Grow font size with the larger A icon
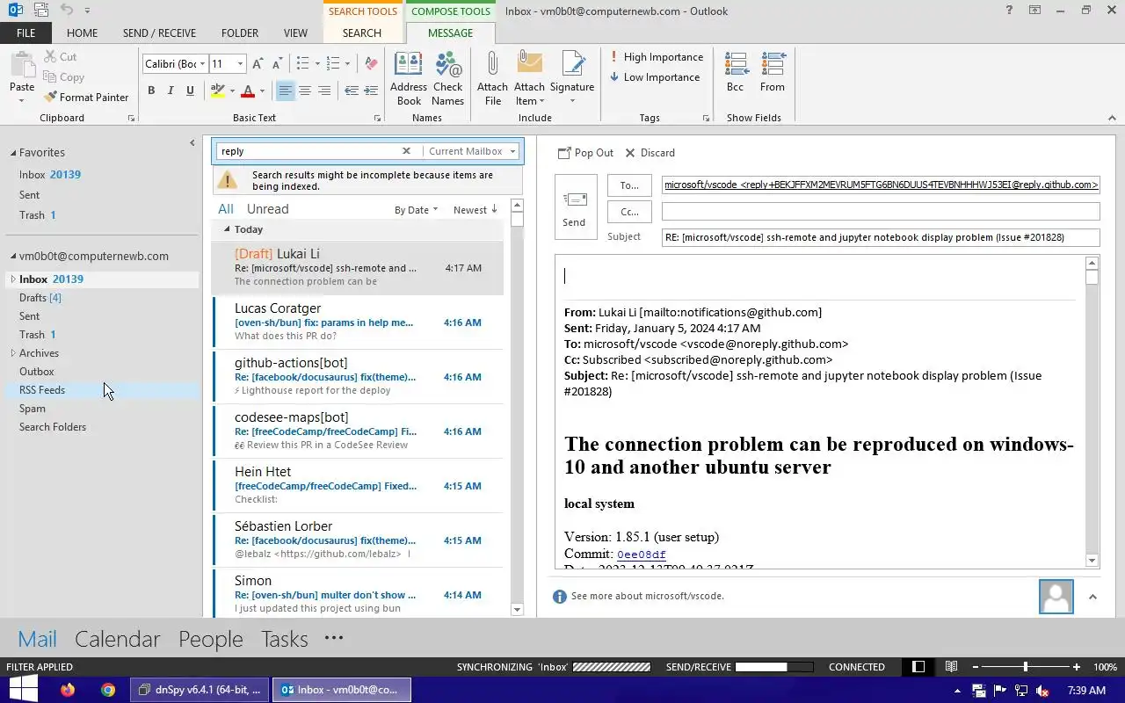 (x=258, y=63)
